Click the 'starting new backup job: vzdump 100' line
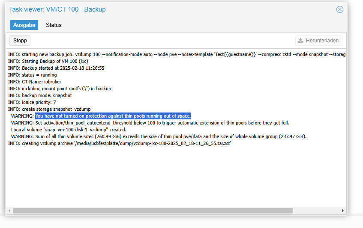 [x=177, y=54]
